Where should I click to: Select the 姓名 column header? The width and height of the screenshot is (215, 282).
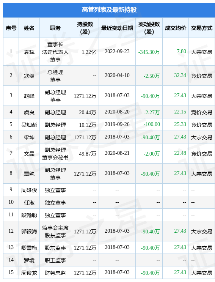coord(29,28)
